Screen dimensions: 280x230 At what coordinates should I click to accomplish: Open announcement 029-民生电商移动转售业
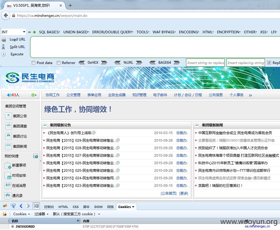[x=81, y=140]
